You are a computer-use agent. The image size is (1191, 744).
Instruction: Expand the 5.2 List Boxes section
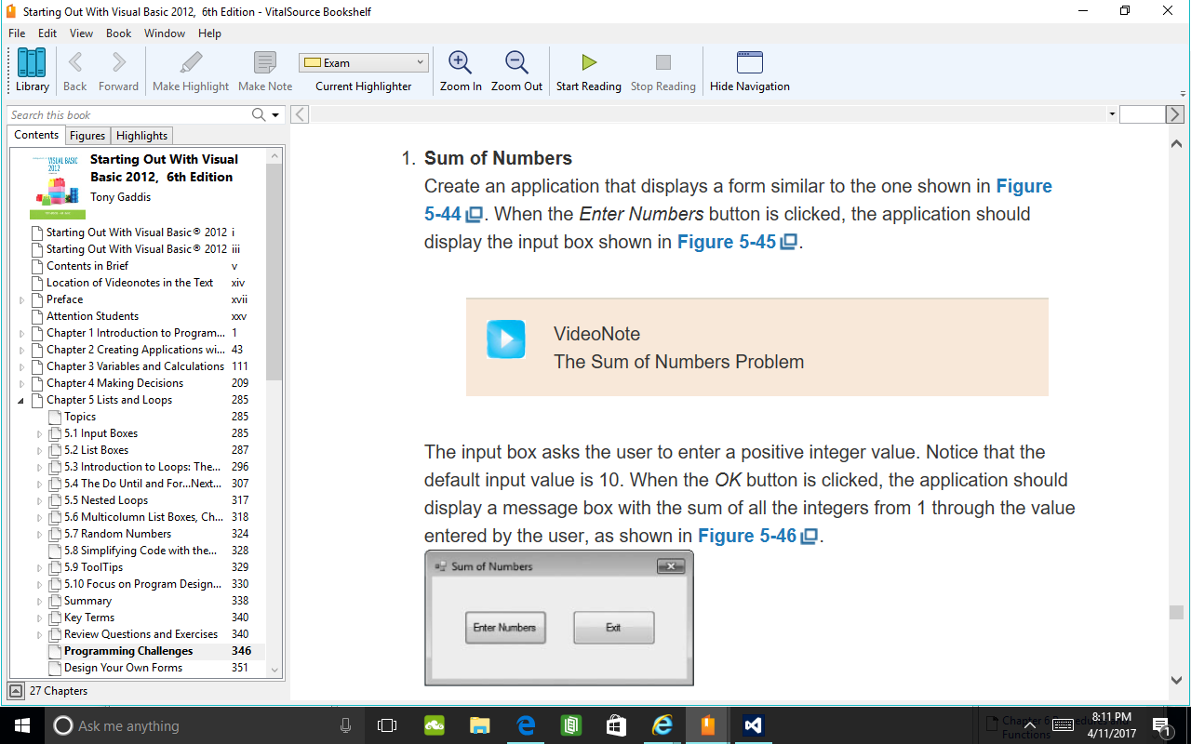[39, 450]
